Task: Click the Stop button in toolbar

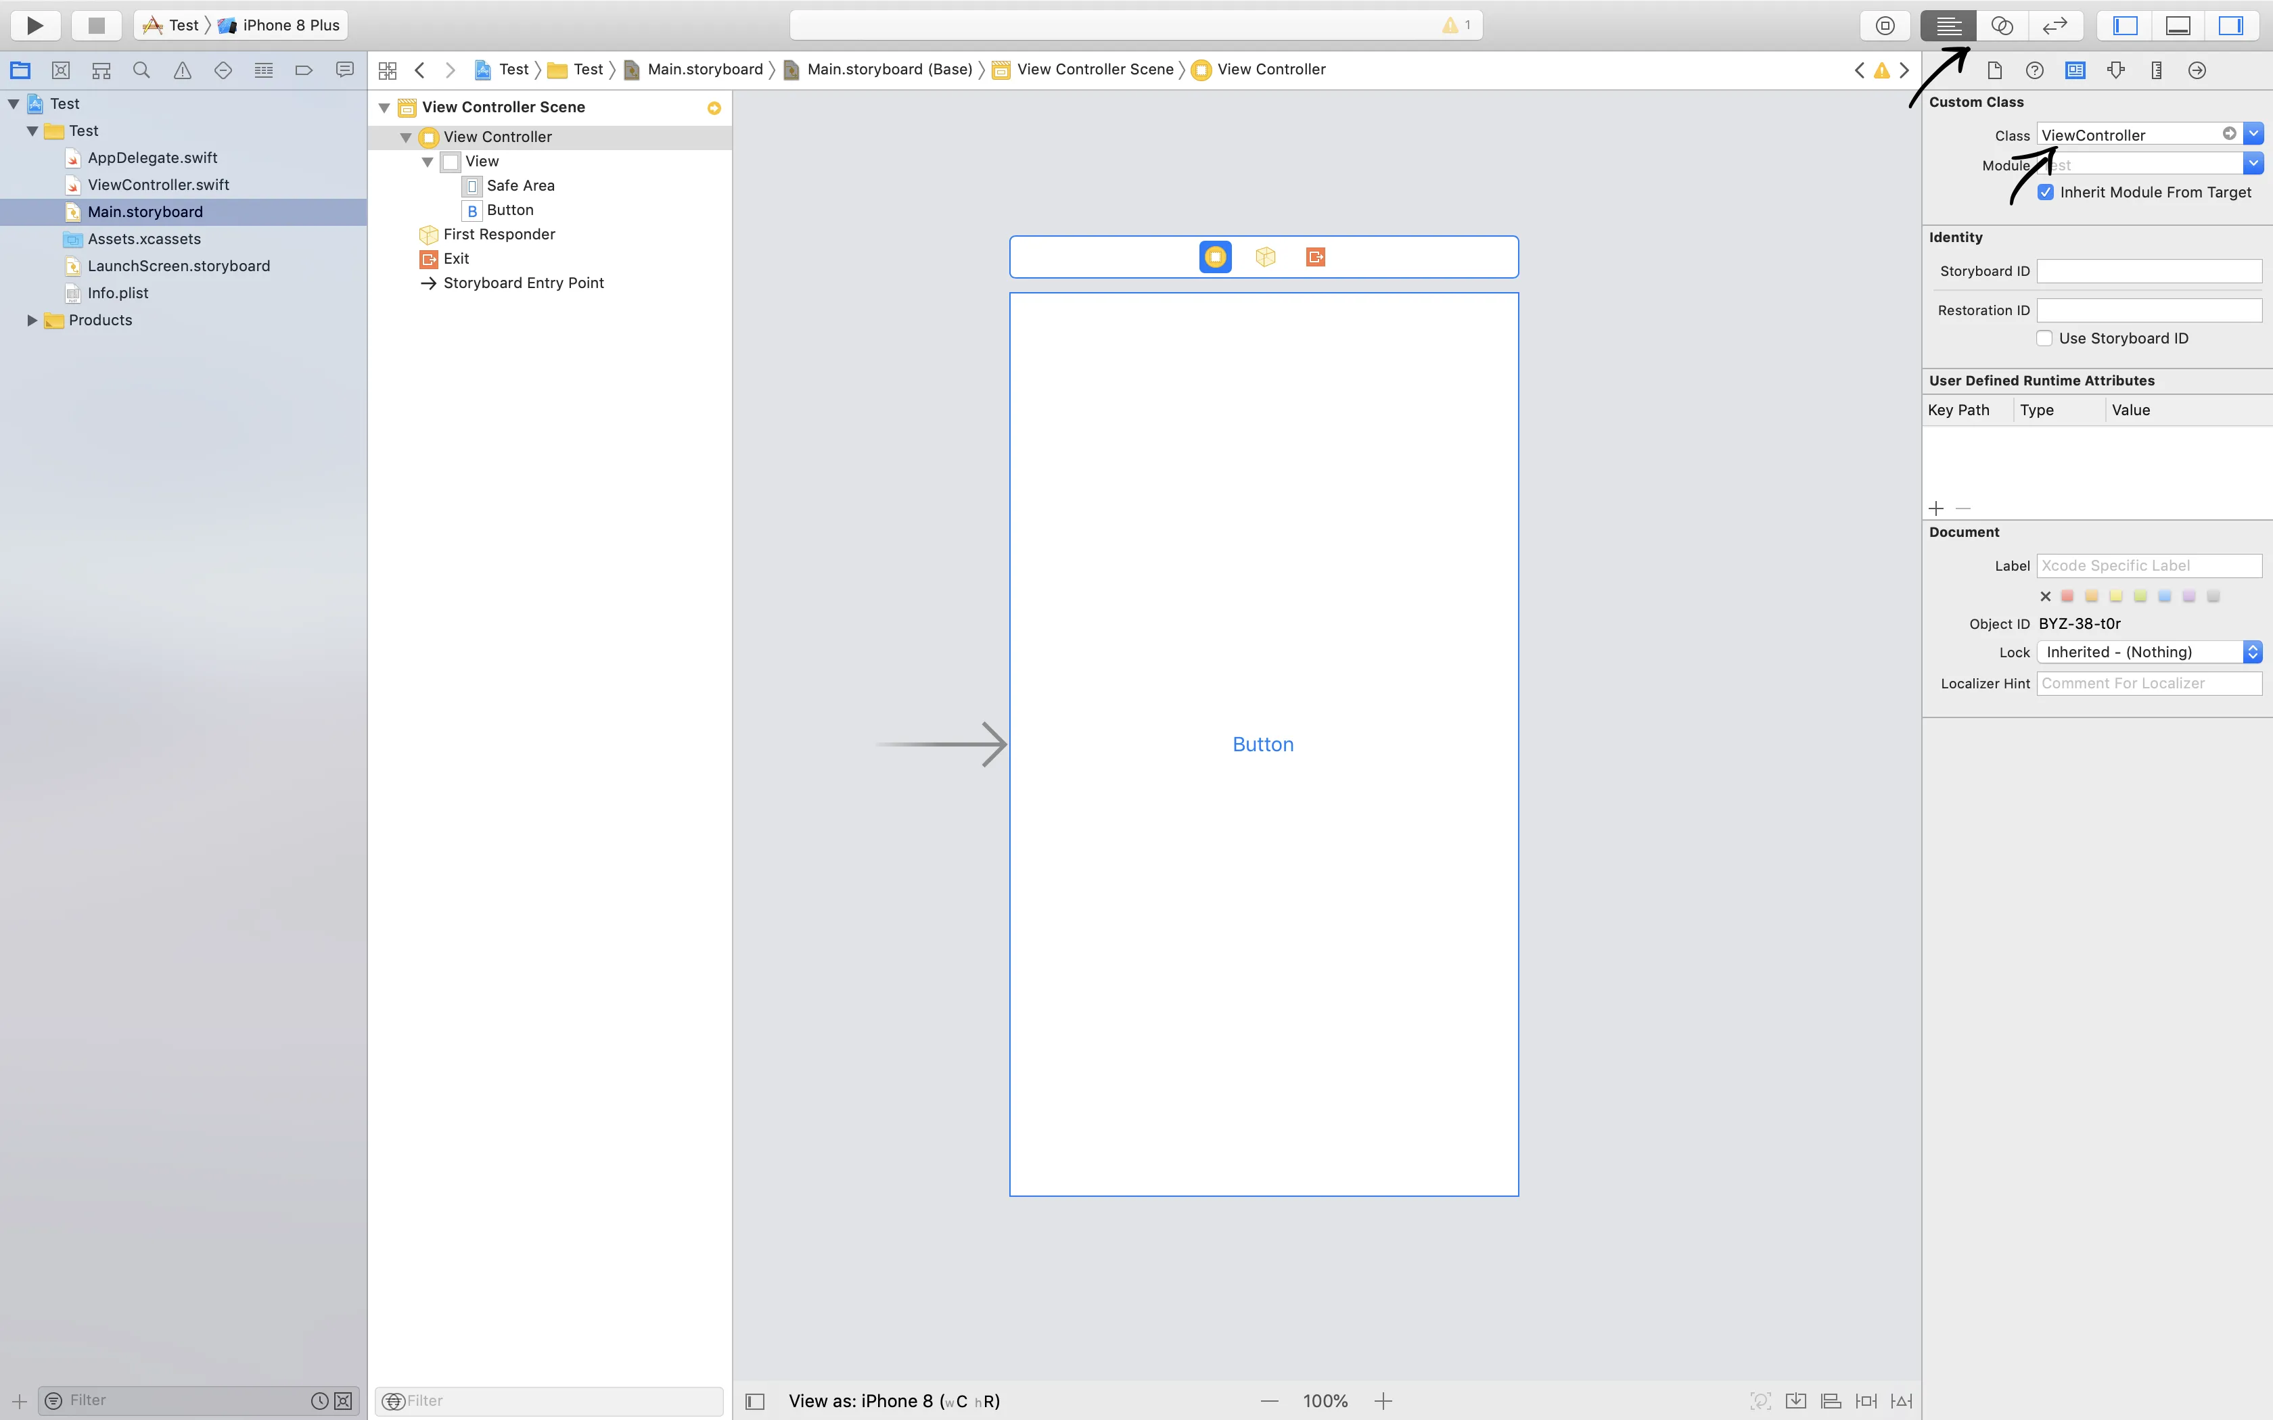Action: (x=96, y=26)
